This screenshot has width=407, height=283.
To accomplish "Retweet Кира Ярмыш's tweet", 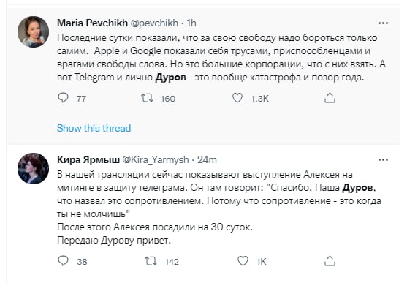I will coord(151,261).
